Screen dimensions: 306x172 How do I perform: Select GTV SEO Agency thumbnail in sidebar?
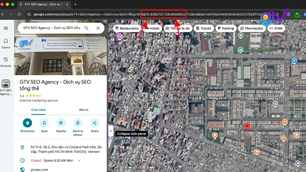click(x=6, y=84)
